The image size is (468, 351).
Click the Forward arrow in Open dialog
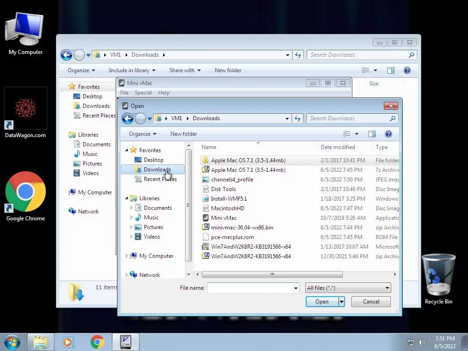(140, 118)
